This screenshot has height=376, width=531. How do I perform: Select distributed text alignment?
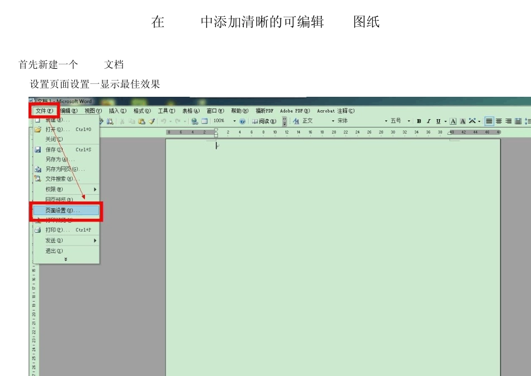[x=518, y=121]
